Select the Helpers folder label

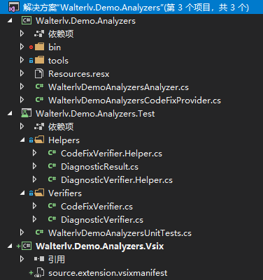64,140
